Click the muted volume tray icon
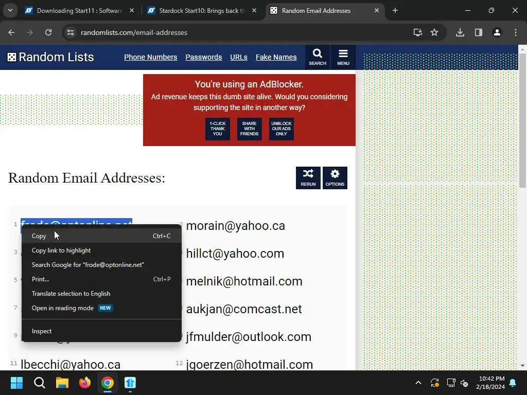This screenshot has height=395, width=527. [x=464, y=383]
